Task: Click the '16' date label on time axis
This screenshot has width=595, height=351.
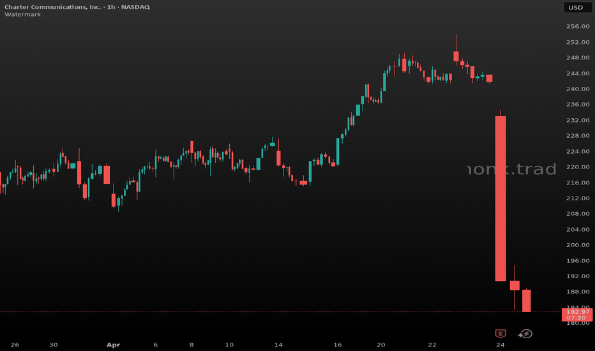Action: (x=337, y=345)
